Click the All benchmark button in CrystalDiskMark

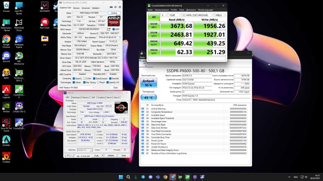[154, 17]
